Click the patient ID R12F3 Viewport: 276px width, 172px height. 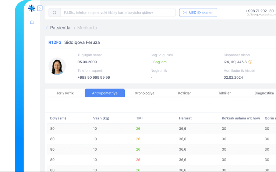click(55, 42)
